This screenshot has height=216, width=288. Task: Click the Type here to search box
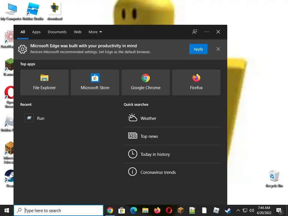click(x=58, y=210)
